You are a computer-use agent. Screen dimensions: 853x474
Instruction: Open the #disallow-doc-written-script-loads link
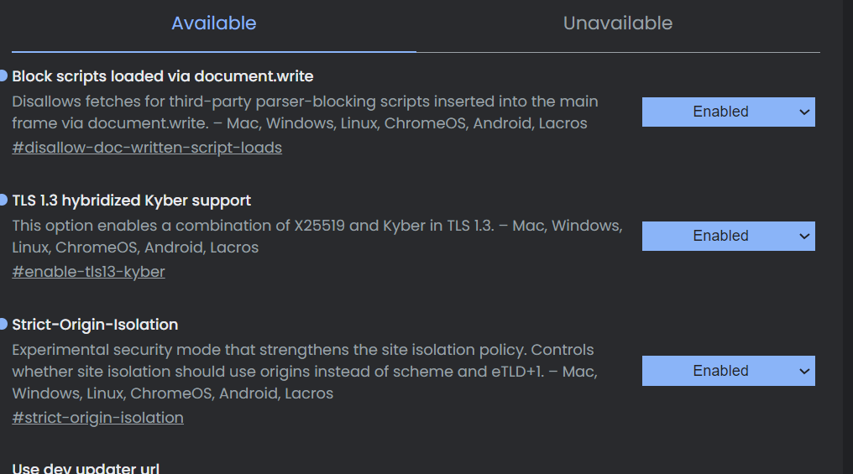(x=147, y=148)
